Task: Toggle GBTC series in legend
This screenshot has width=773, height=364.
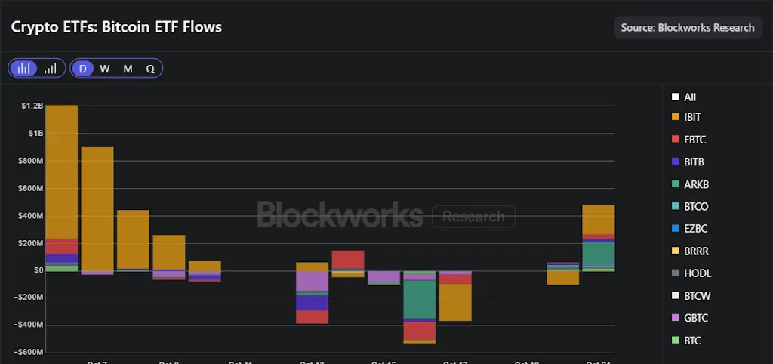Action: [x=690, y=318]
